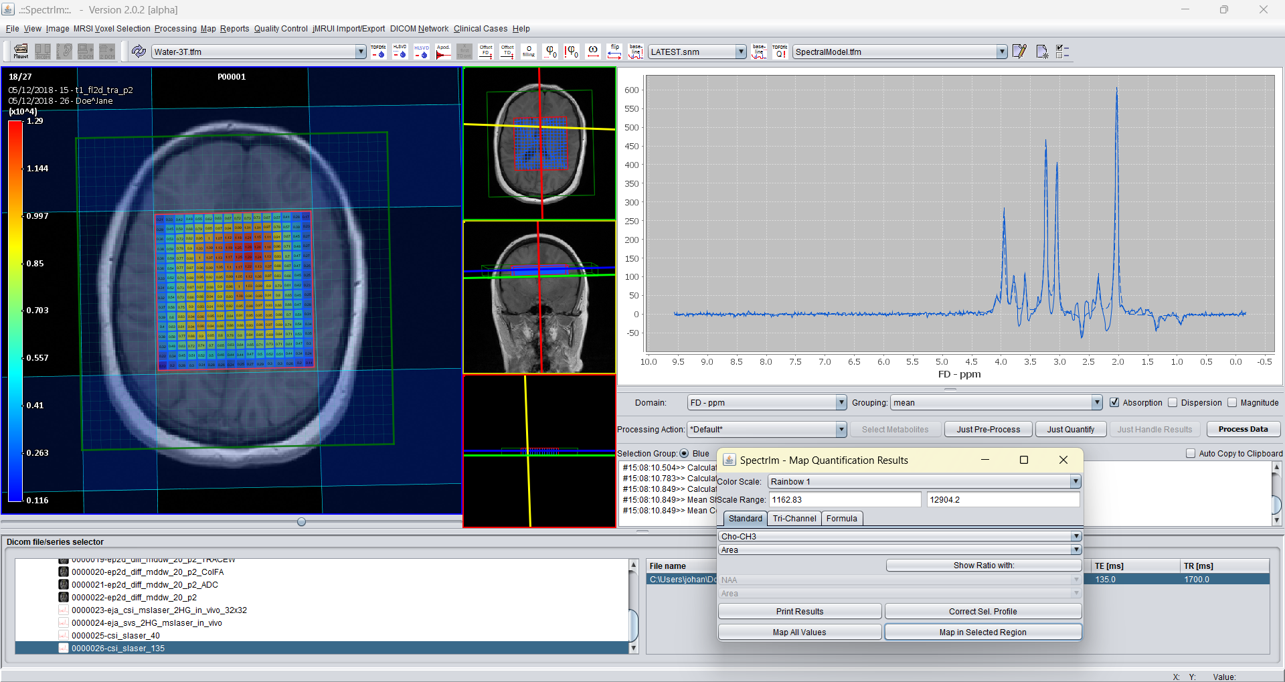The width and height of the screenshot is (1285, 682).
Task: Open the File menu
Action: click(x=13, y=29)
